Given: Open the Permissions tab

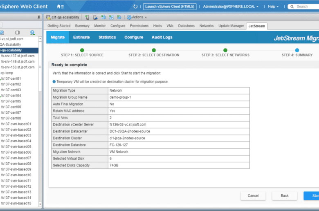Looking at the screenshot, I should tap(139, 26).
